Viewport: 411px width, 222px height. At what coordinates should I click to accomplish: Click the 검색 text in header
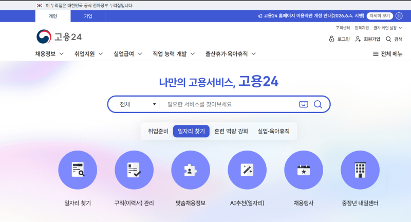398,39
